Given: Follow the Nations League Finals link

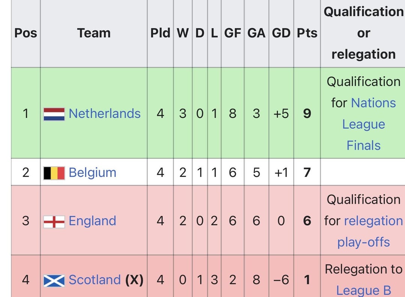Looking at the screenshot, I should [363, 124].
